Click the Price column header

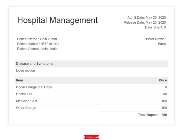pyautogui.click(x=163, y=80)
